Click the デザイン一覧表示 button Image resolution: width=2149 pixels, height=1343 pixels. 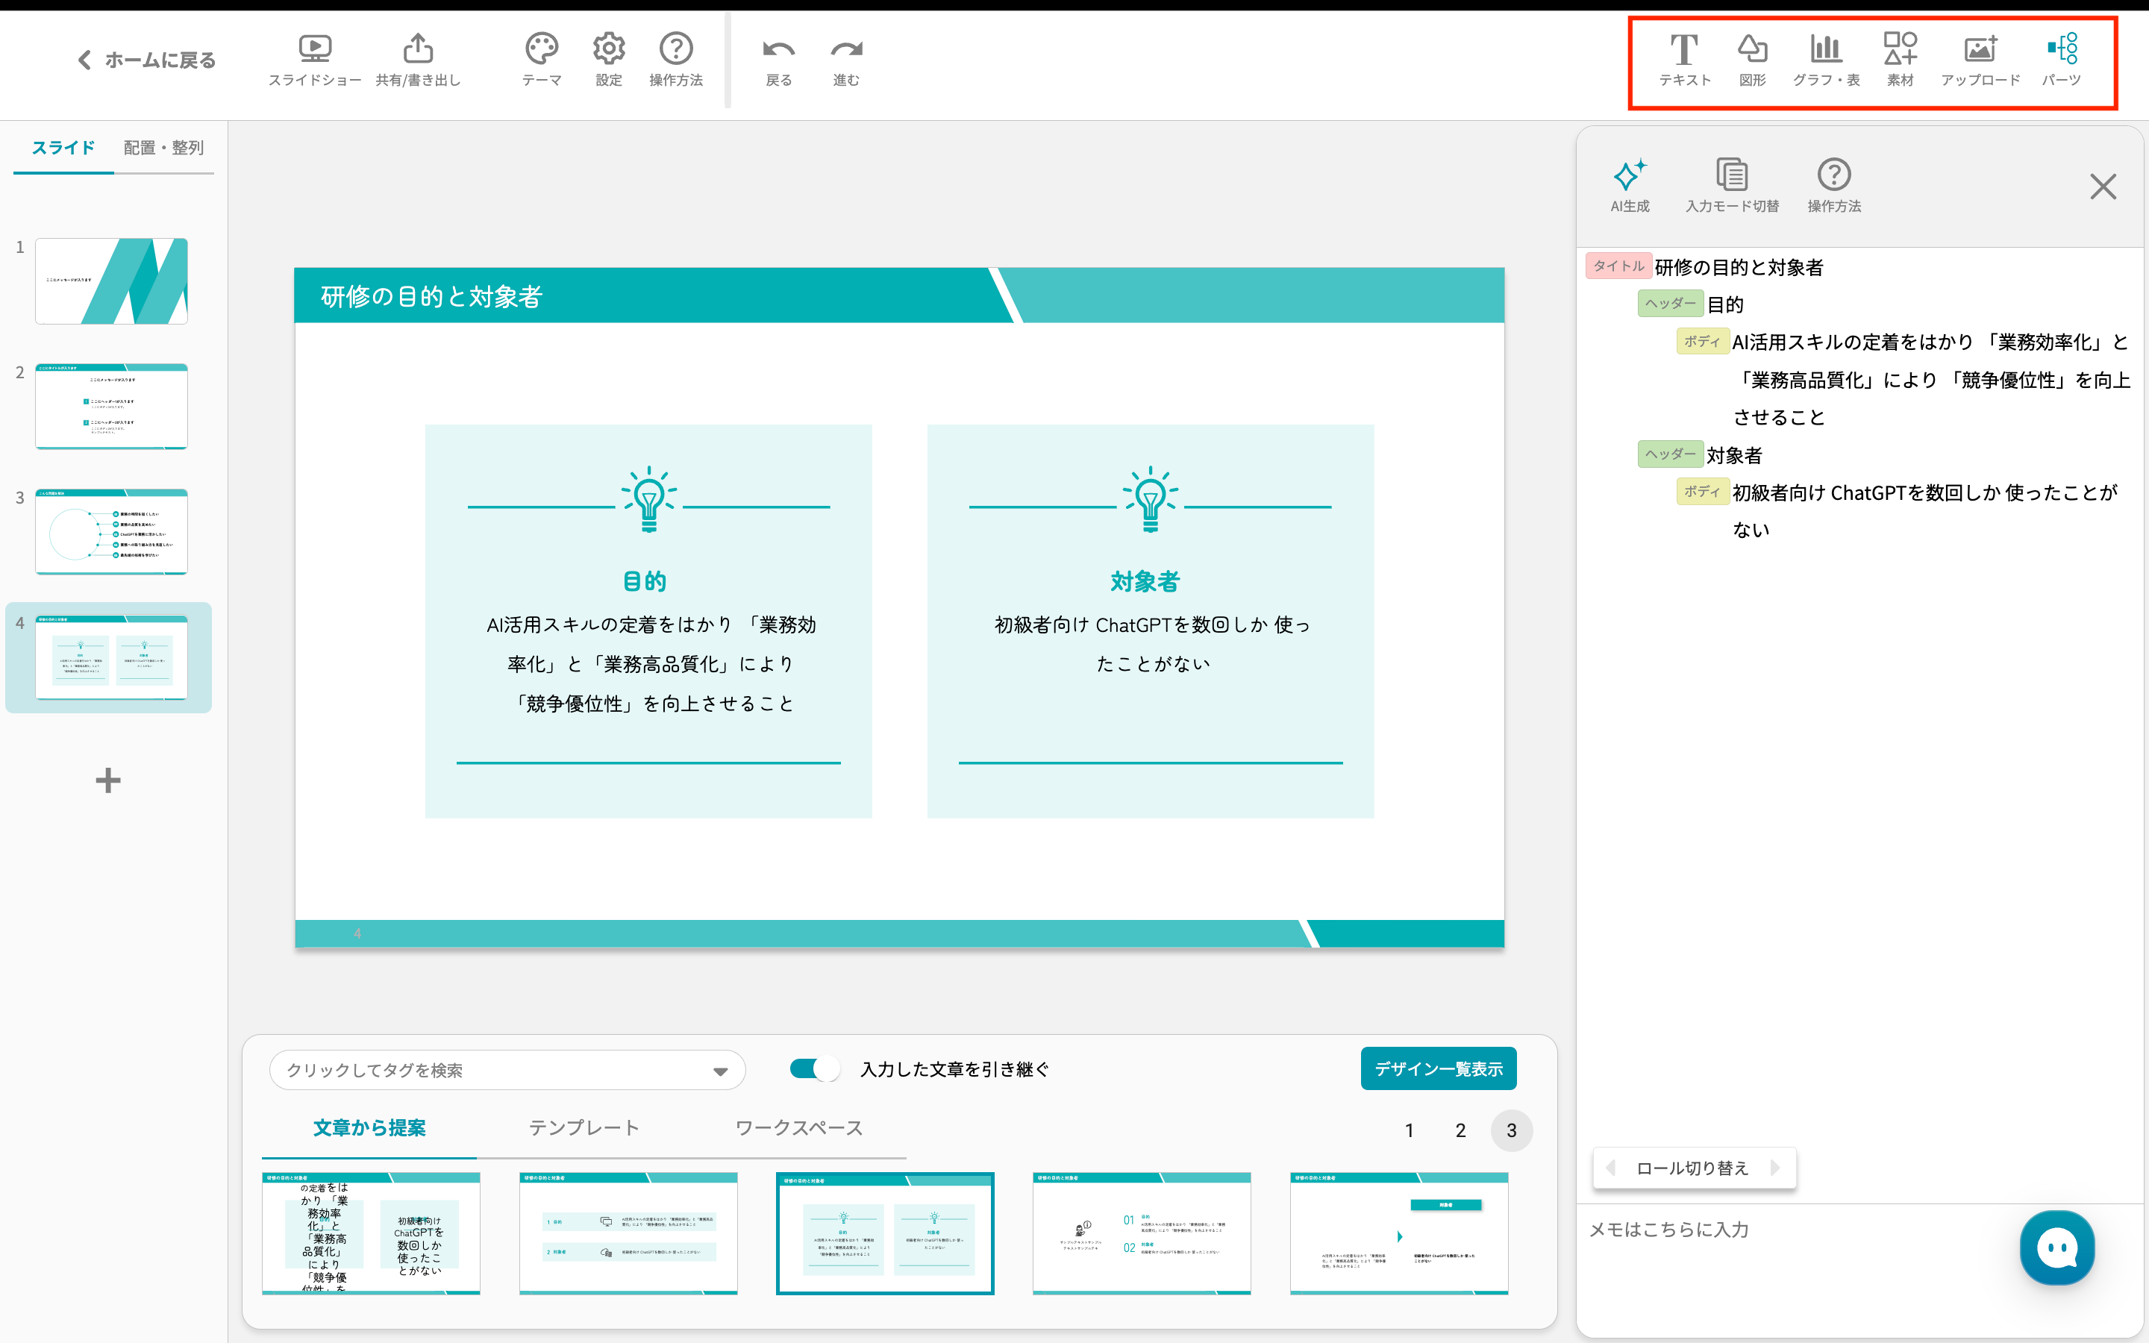(x=1438, y=1068)
